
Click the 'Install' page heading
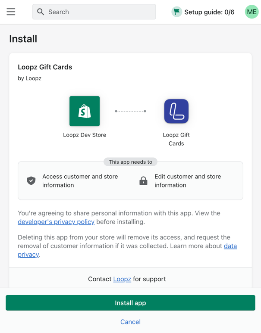pyautogui.click(x=23, y=39)
